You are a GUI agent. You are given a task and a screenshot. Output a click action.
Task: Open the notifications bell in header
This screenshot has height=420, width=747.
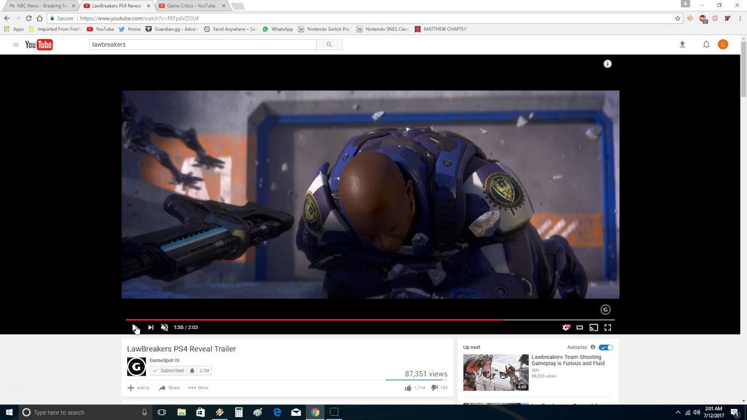tap(706, 44)
